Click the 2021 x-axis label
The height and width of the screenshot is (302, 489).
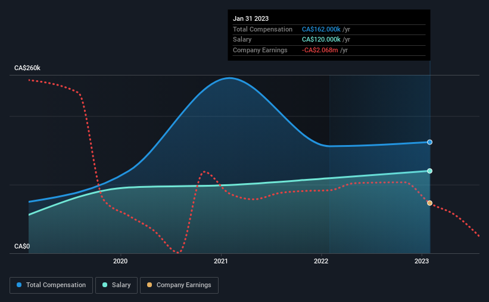click(x=221, y=261)
